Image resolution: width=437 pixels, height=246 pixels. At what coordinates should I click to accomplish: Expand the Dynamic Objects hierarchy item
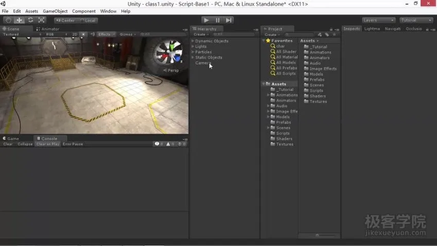tap(193, 41)
